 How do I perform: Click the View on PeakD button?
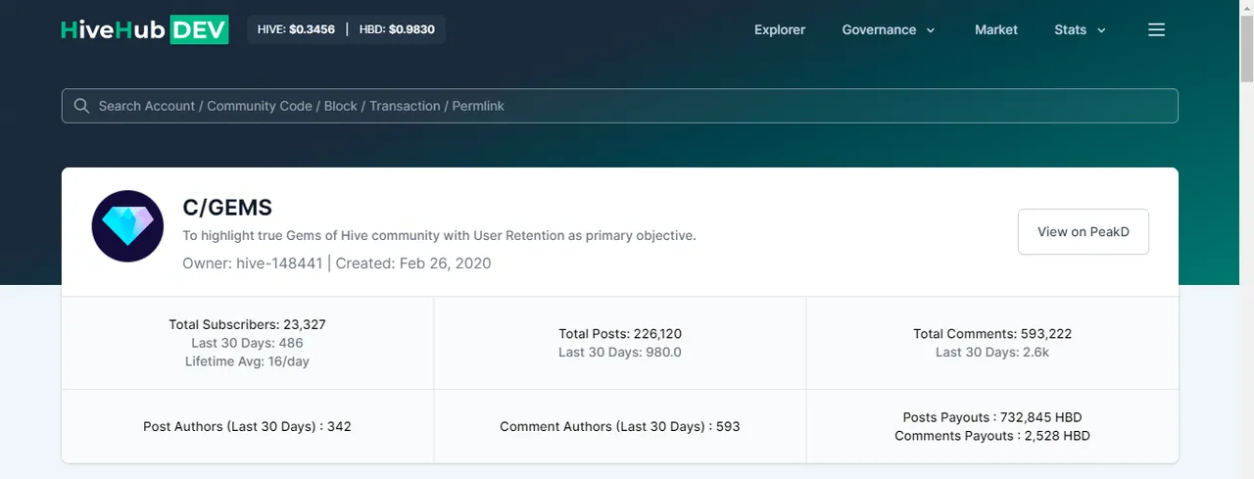pyautogui.click(x=1084, y=232)
